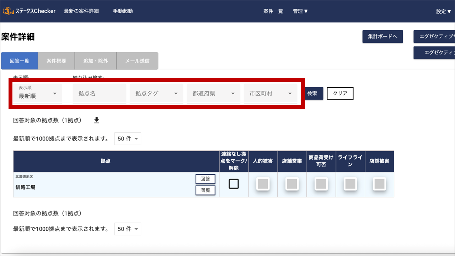The height and width of the screenshot is (256, 455).
Task: Click the 店舗被害 status box for 釧路工場
Action: (379, 184)
